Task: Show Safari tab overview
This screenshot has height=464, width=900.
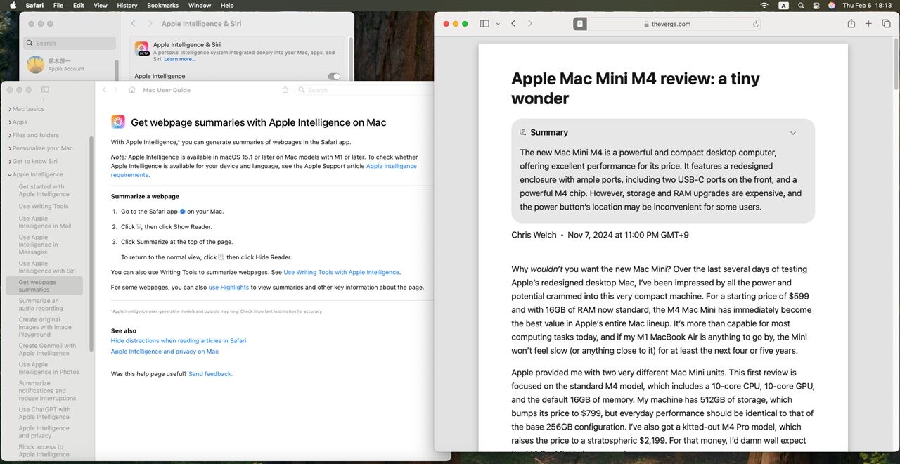Action: point(886,24)
